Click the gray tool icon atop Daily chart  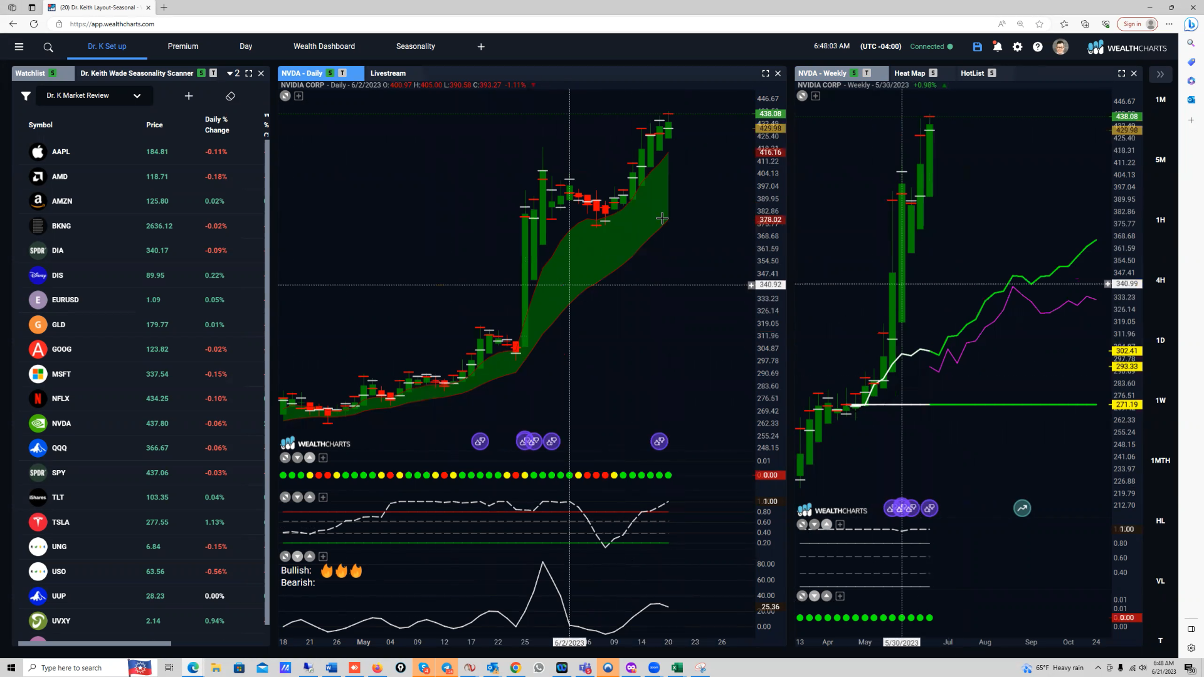click(x=285, y=96)
